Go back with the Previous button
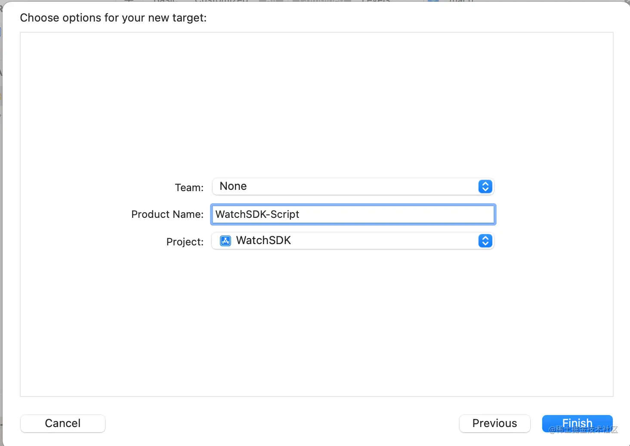This screenshot has height=446, width=630. point(494,423)
